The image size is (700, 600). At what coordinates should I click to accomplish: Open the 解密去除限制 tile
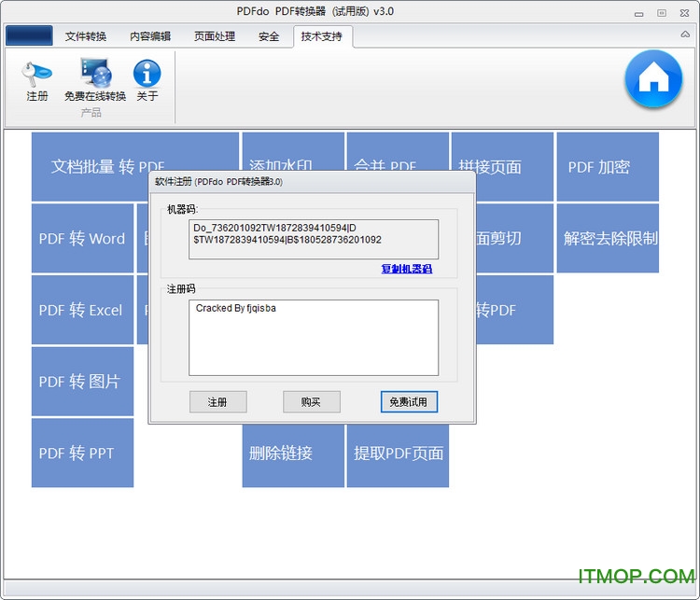click(x=608, y=238)
